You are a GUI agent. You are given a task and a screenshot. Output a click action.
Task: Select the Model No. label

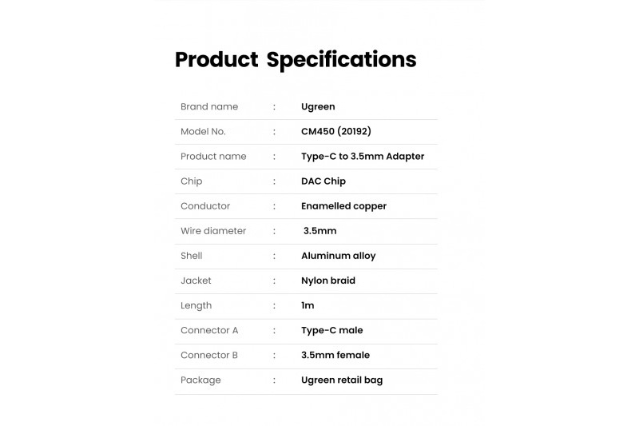[203, 131]
